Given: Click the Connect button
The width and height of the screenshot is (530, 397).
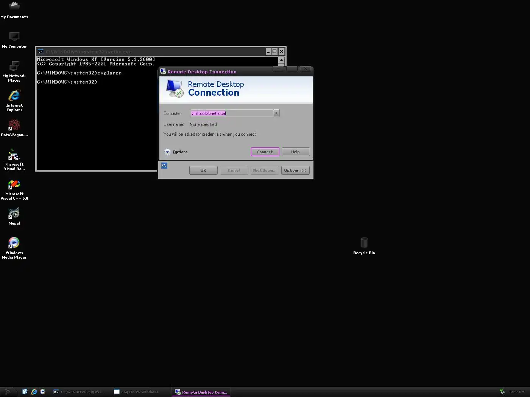Looking at the screenshot, I should 265,152.
